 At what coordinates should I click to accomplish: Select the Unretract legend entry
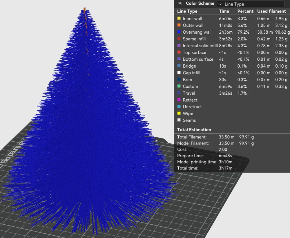pyautogui.click(x=192, y=107)
